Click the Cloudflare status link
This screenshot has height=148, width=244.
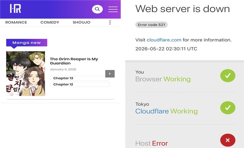pos(152,111)
